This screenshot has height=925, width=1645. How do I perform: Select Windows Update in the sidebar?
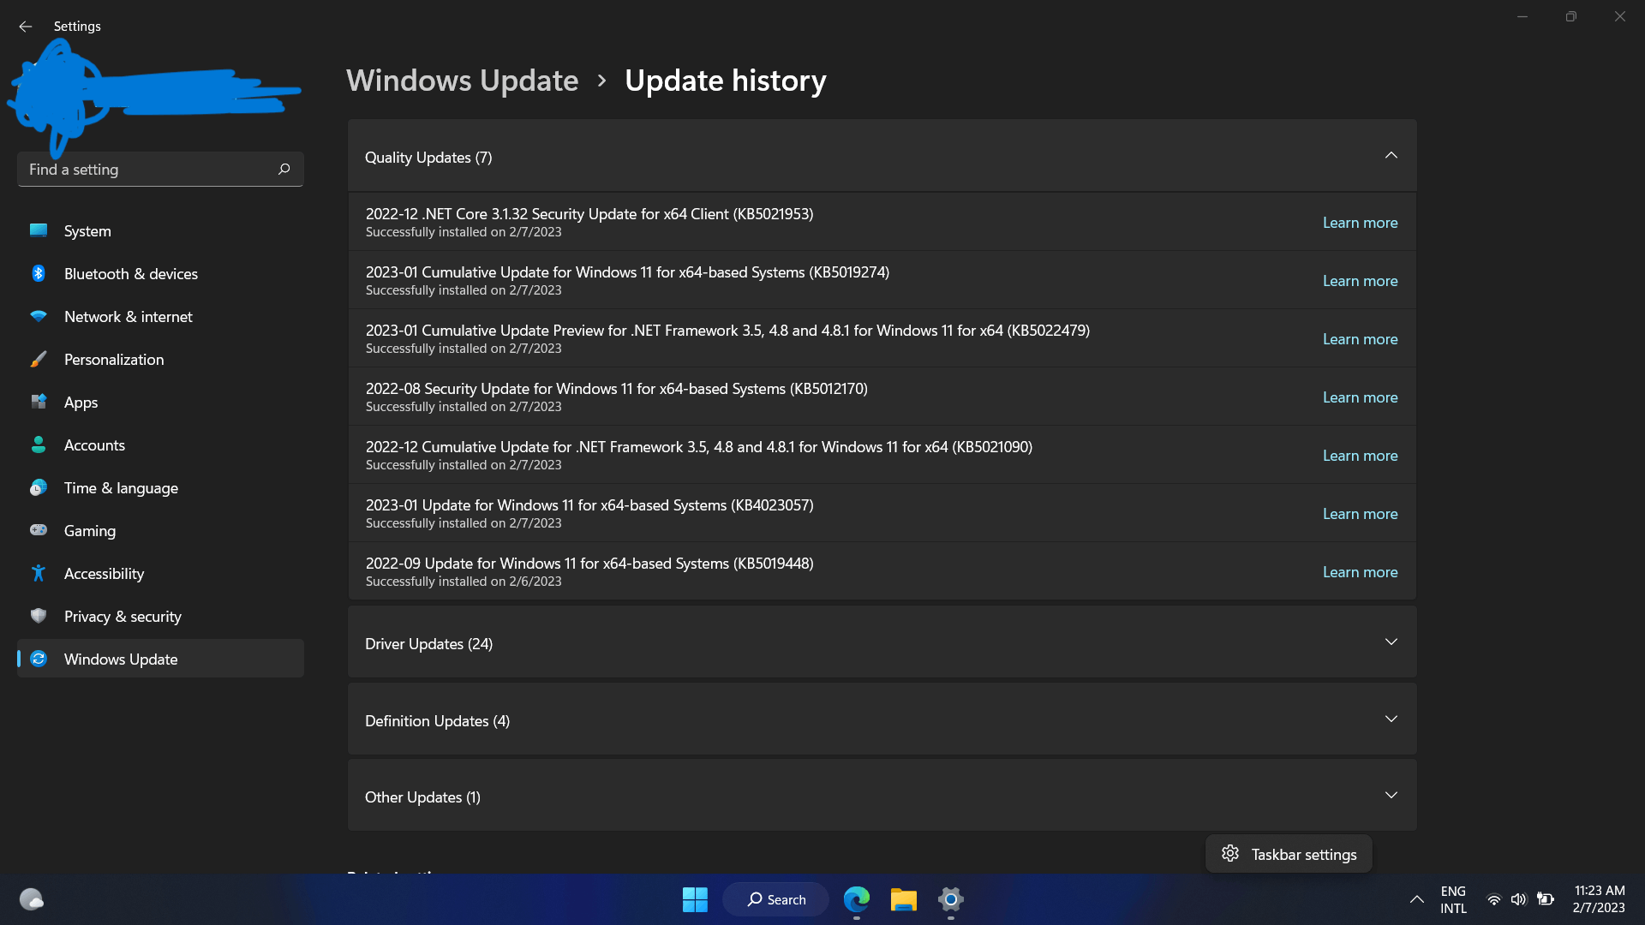(160, 659)
